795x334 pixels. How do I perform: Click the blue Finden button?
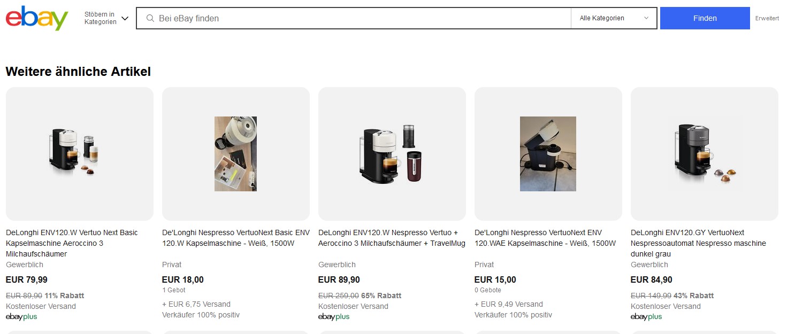click(x=705, y=18)
